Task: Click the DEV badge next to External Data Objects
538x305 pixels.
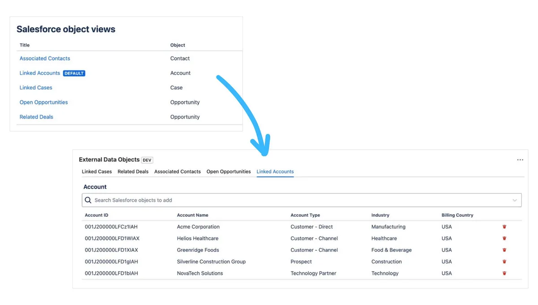Action: click(147, 160)
